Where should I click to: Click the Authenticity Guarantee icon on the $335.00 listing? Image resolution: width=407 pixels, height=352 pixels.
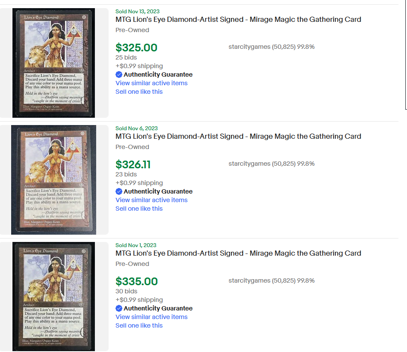click(119, 308)
